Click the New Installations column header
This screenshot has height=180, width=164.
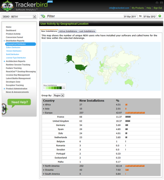[92, 101]
